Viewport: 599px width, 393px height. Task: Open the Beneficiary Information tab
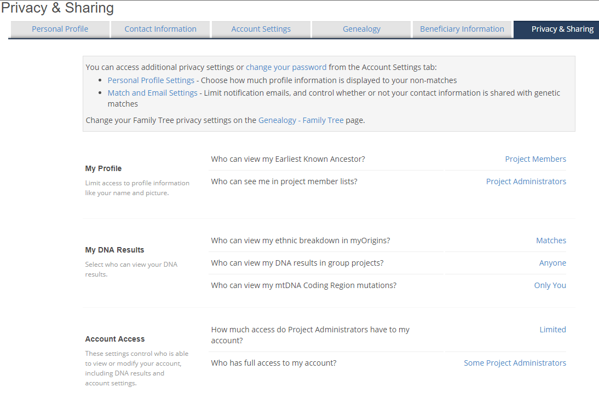462,29
